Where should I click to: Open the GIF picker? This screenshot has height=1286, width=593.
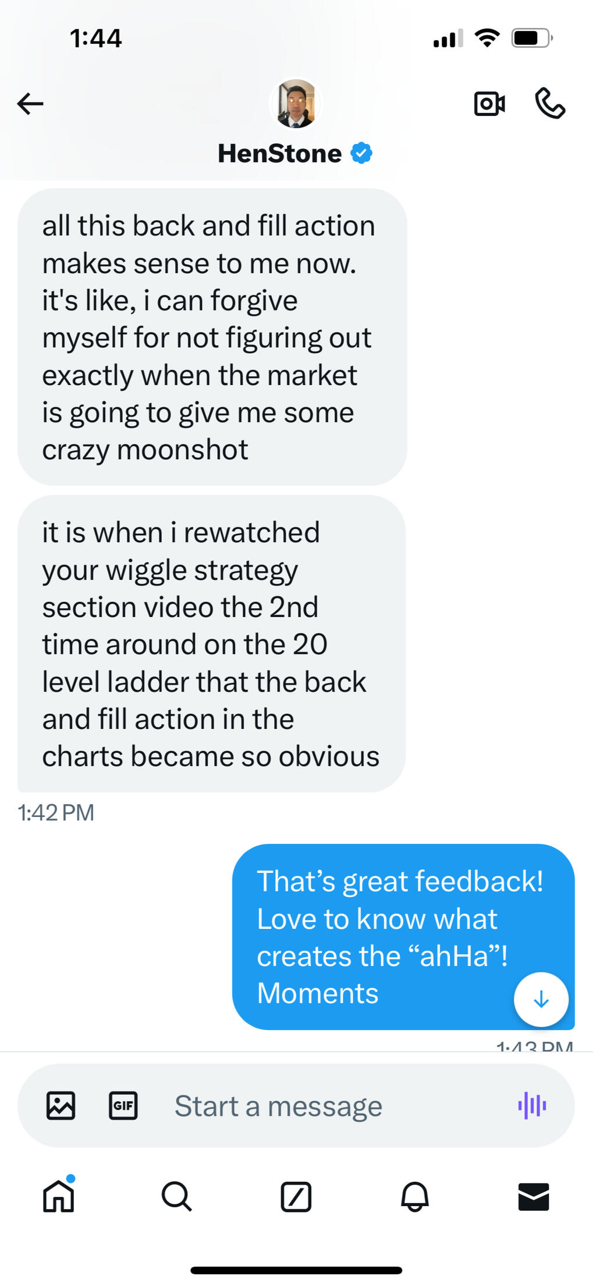(x=123, y=1105)
